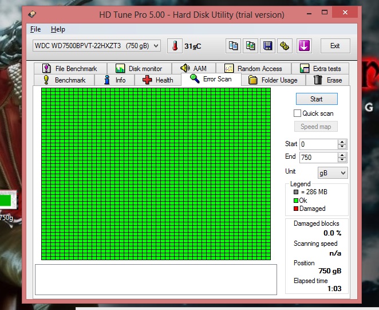Open the Health tab

[157, 80]
